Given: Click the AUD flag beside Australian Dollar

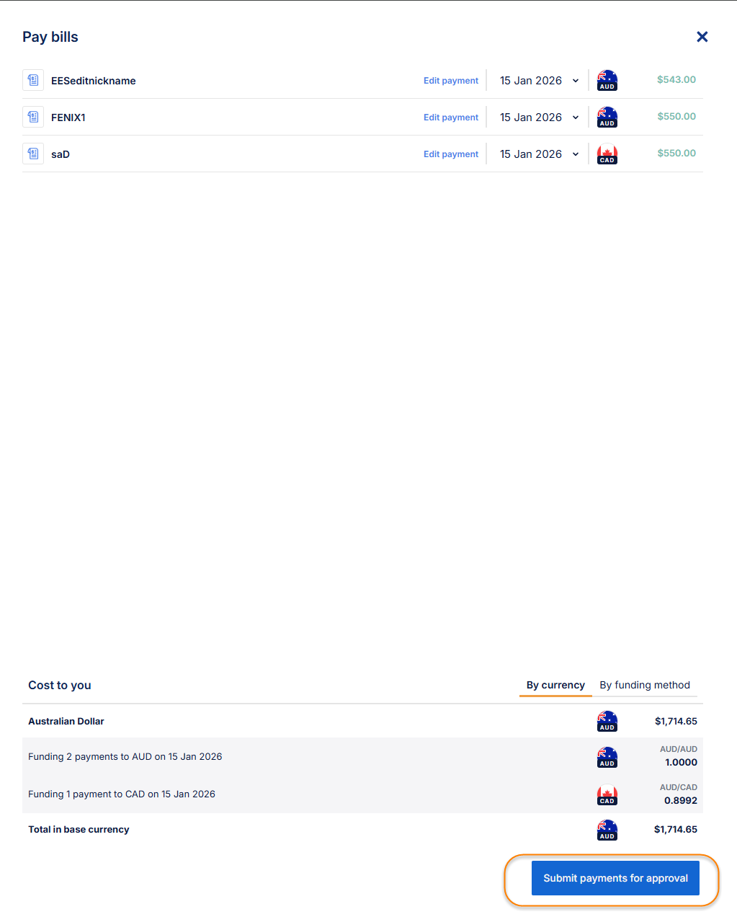Looking at the screenshot, I should (x=607, y=721).
